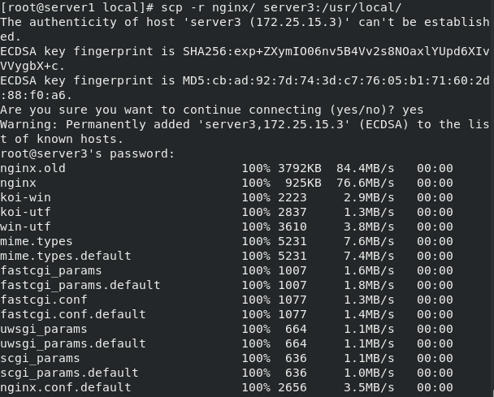Select the fastcgi.conf file name

point(44,300)
